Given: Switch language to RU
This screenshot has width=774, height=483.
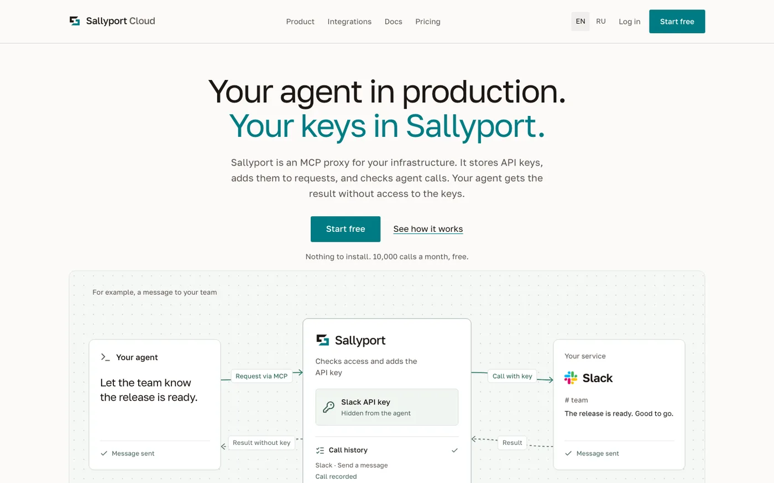Looking at the screenshot, I should point(601,22).
